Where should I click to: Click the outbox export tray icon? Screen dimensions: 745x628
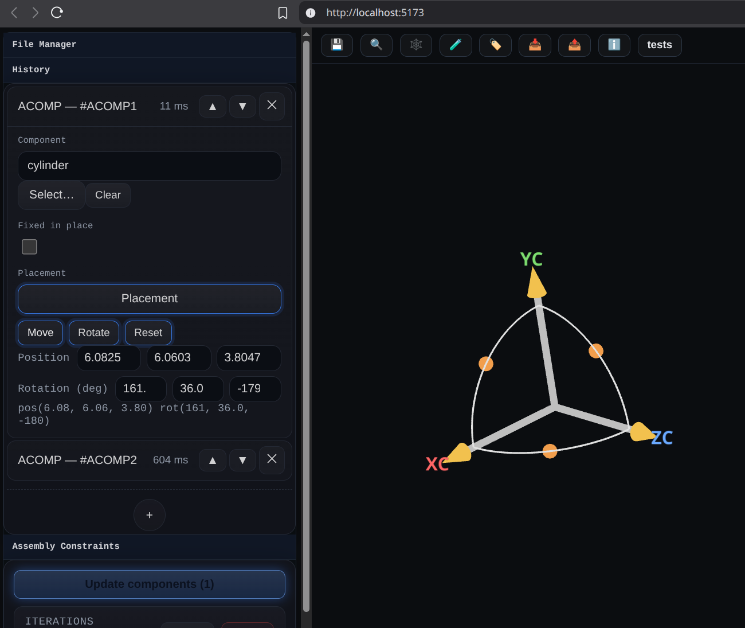pos(574,45)
